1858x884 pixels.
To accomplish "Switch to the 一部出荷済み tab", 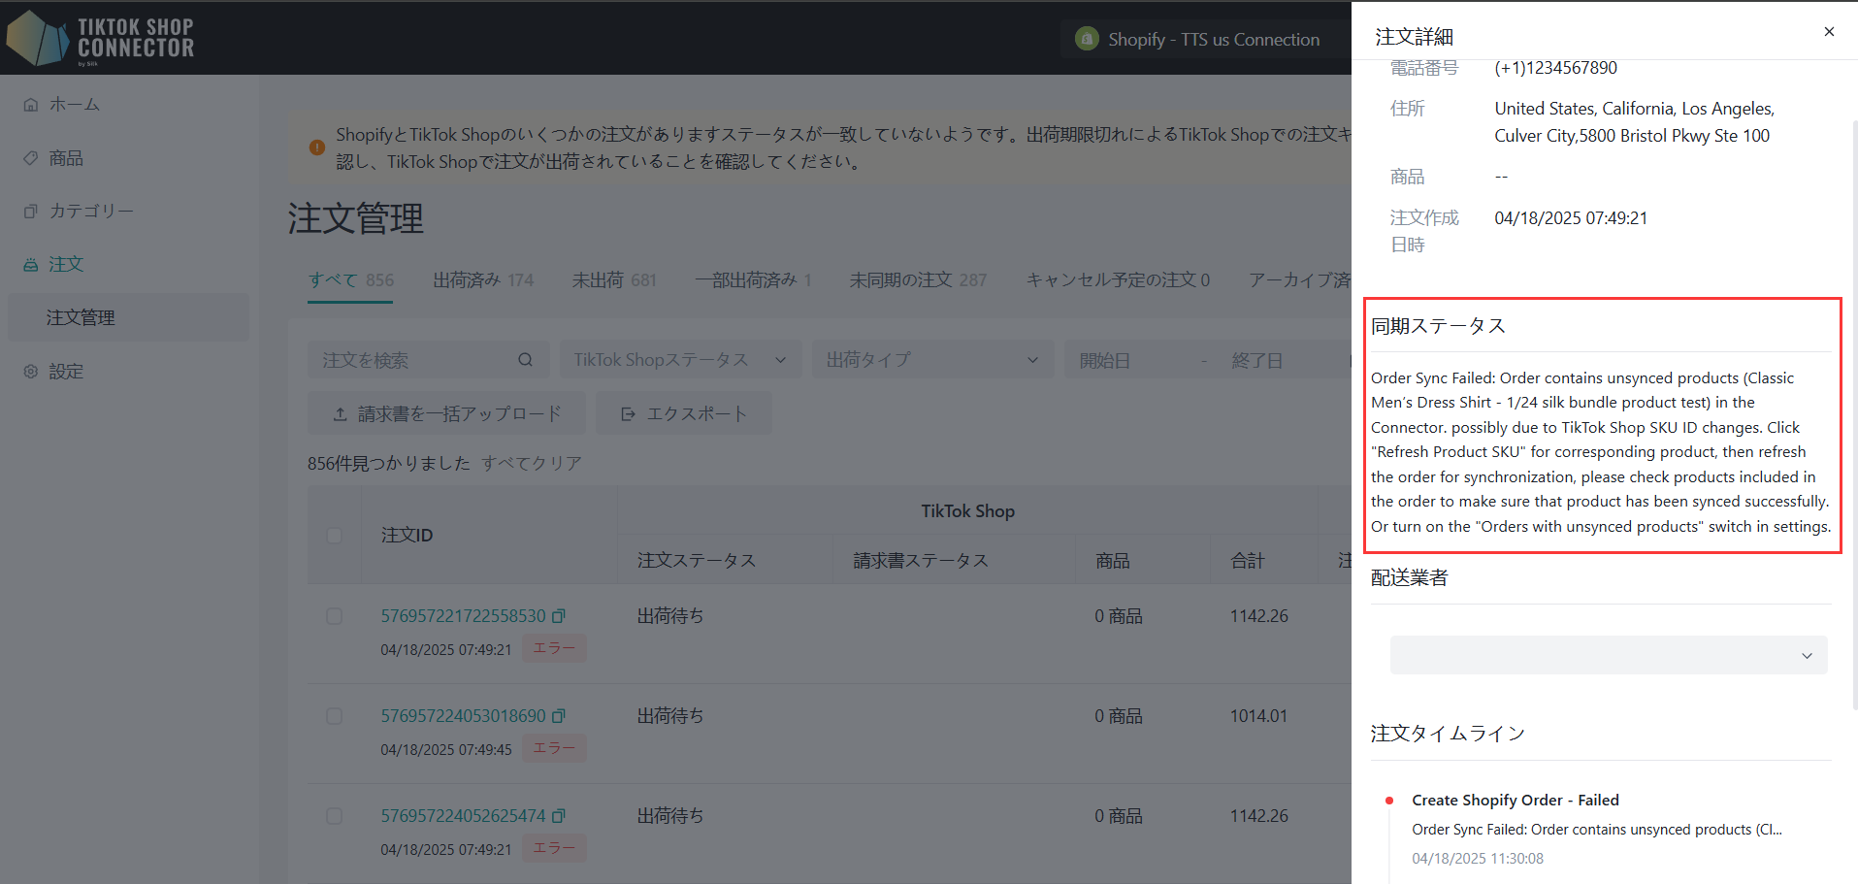I will coord(753,280).
